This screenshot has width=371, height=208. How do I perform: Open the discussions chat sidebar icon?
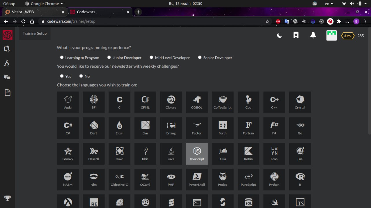click(x=7, y=78)
